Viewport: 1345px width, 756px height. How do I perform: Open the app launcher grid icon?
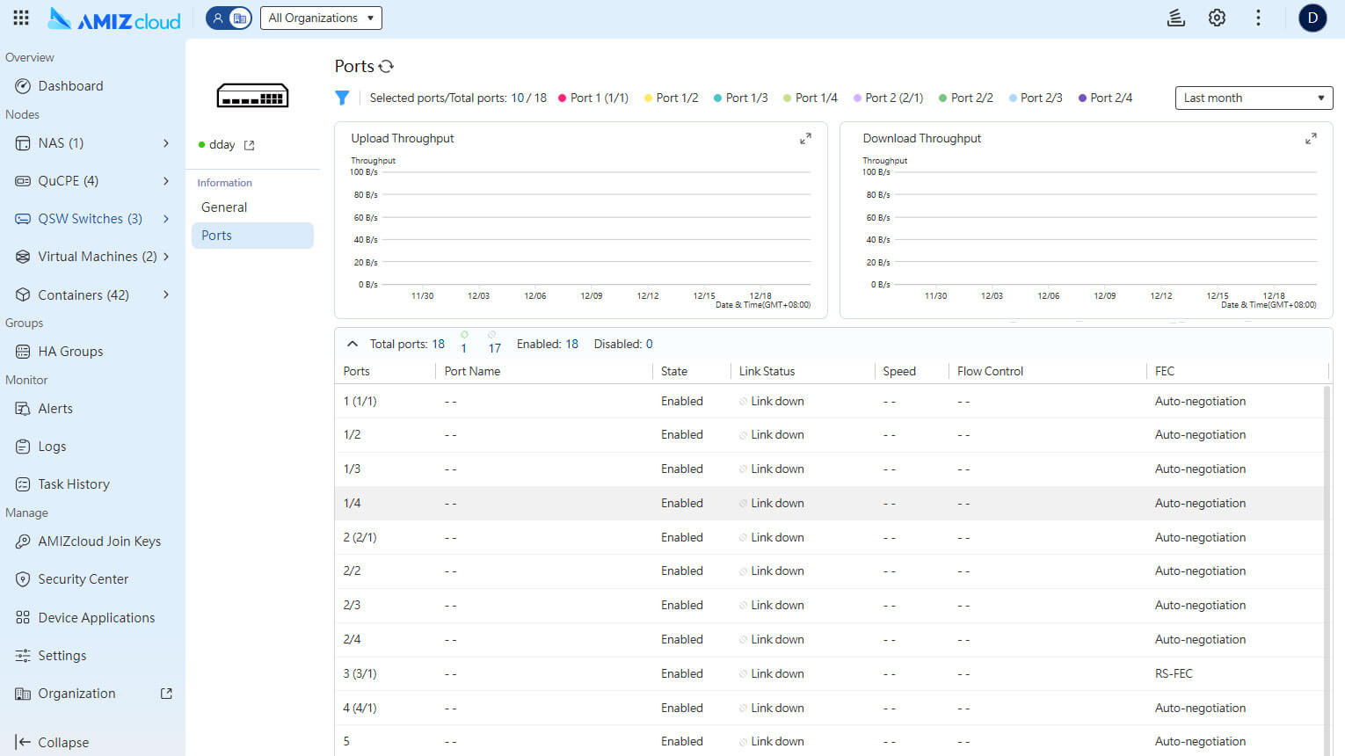click(x=21, y=18)
